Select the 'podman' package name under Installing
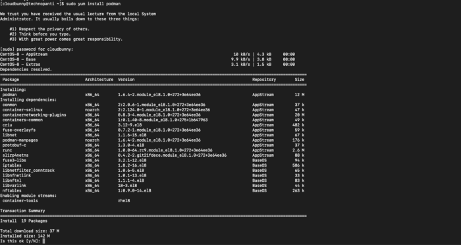The image size is (461, 245). (9, 95)
